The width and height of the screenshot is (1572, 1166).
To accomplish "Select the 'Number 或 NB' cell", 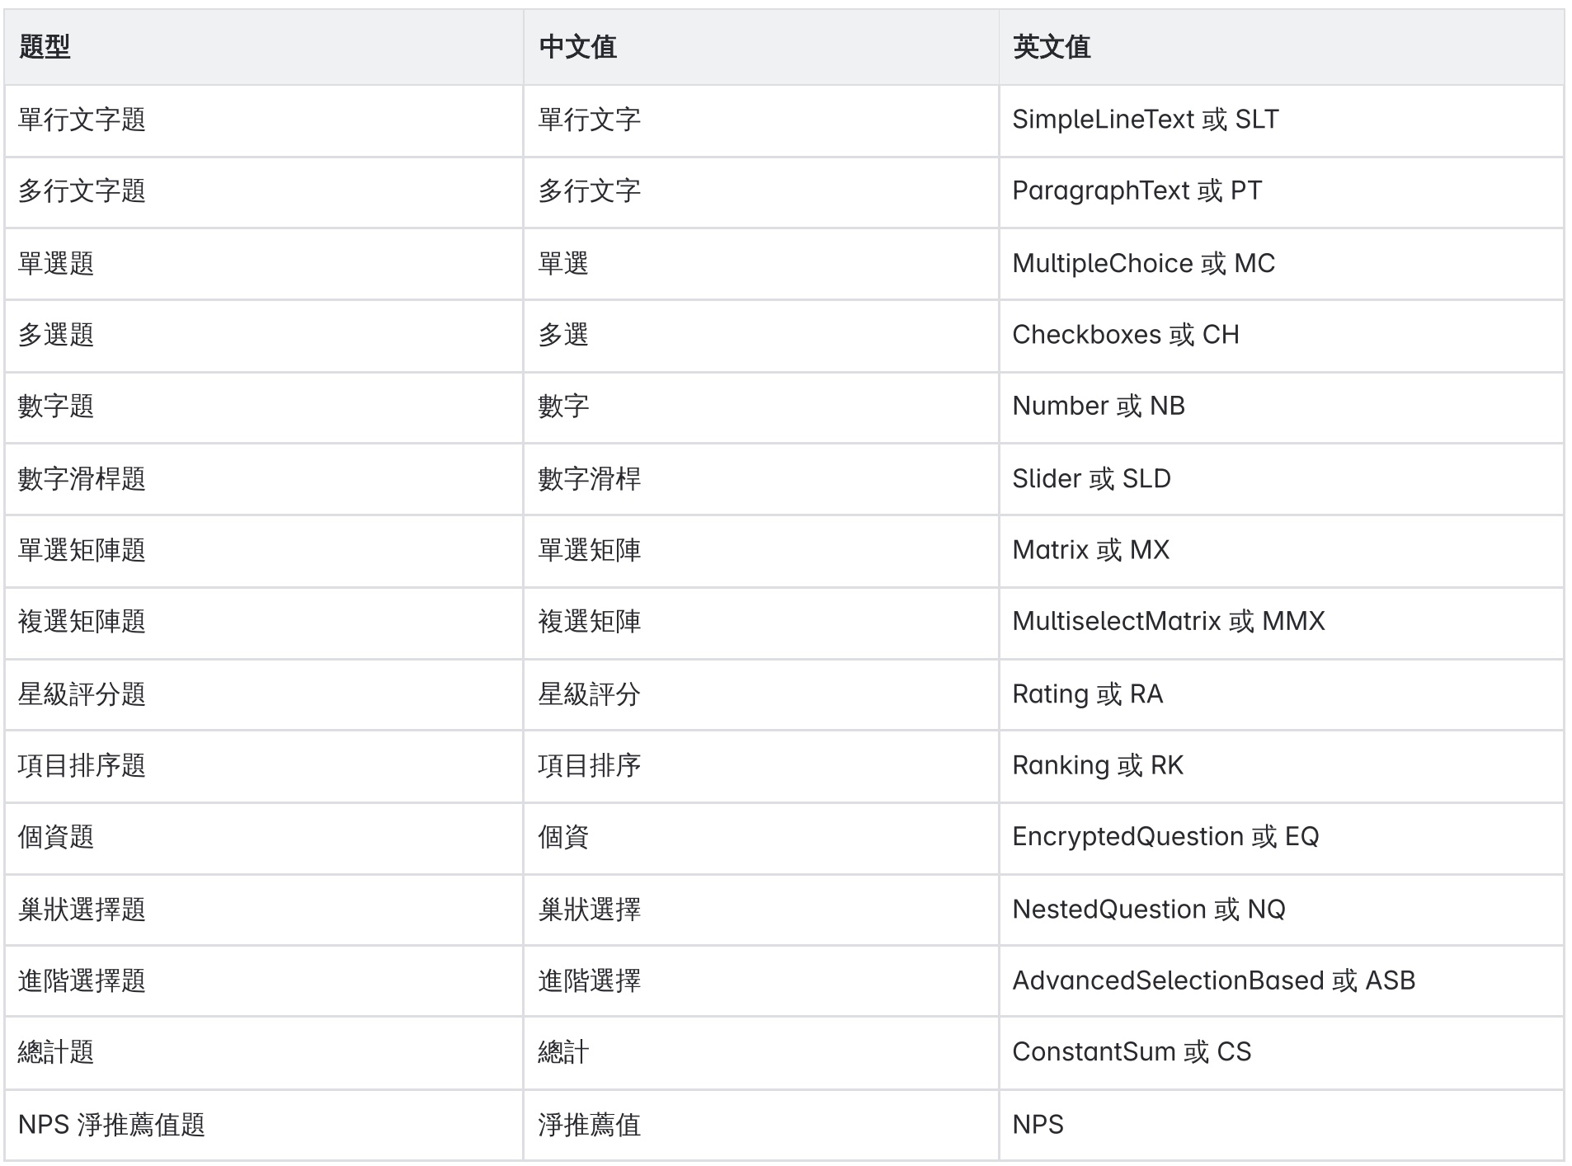I will pyautogui.click(x=1098, y=407).
